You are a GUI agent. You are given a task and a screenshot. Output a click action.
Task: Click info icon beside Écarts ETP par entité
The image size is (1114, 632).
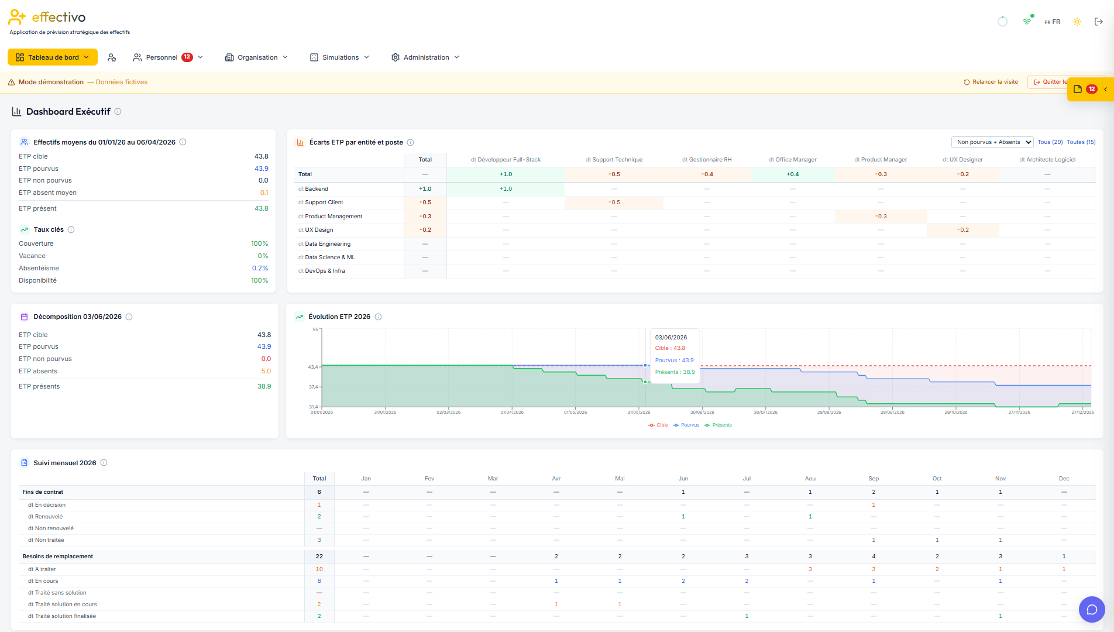[410, 142]
